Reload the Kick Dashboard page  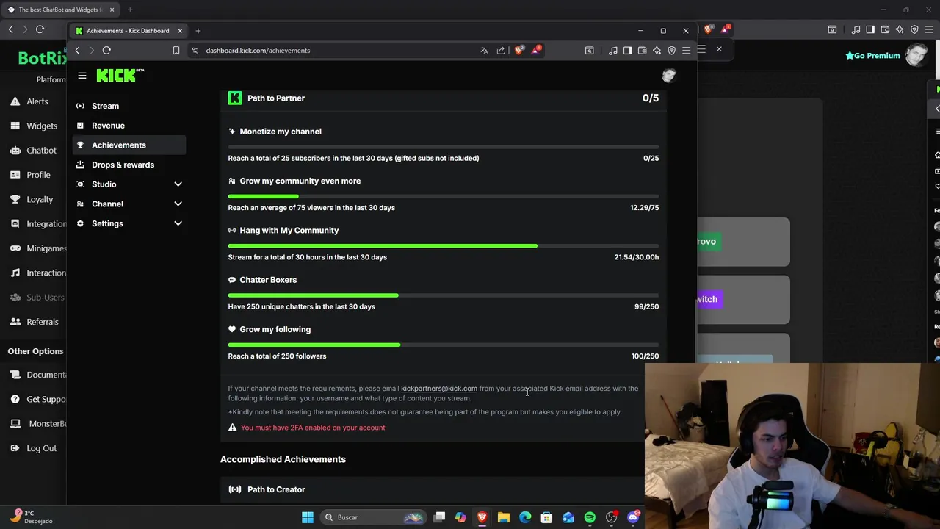(106, 51)
